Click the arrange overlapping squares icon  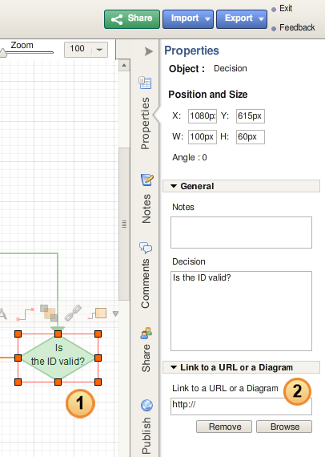tap(49, 313)
